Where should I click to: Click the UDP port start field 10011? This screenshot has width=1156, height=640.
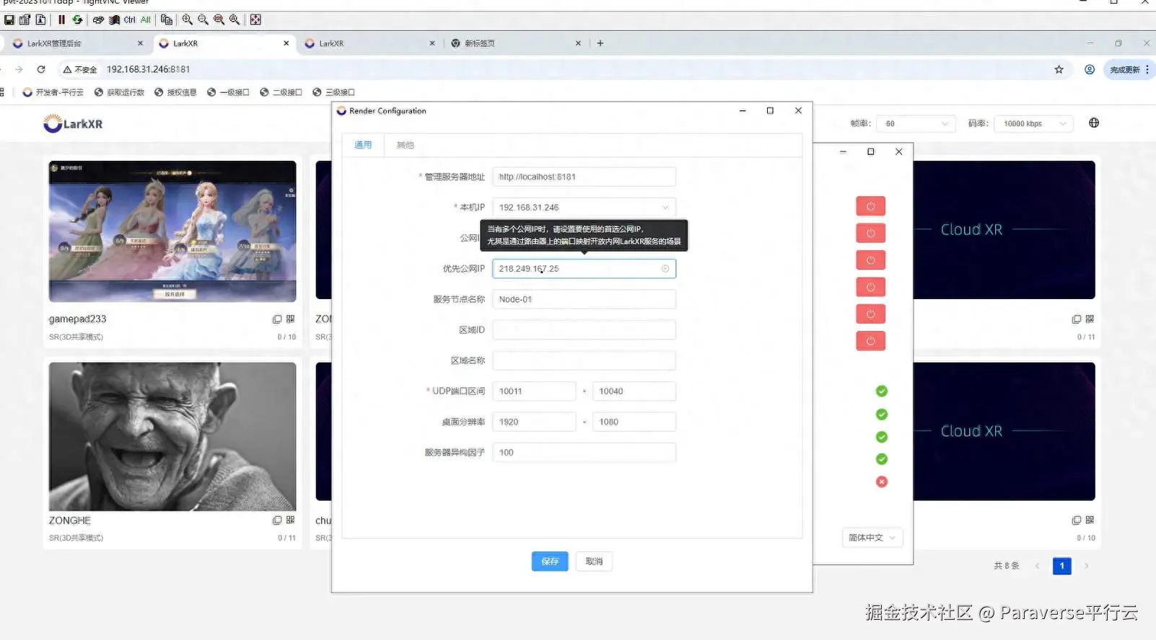point(534,391)
